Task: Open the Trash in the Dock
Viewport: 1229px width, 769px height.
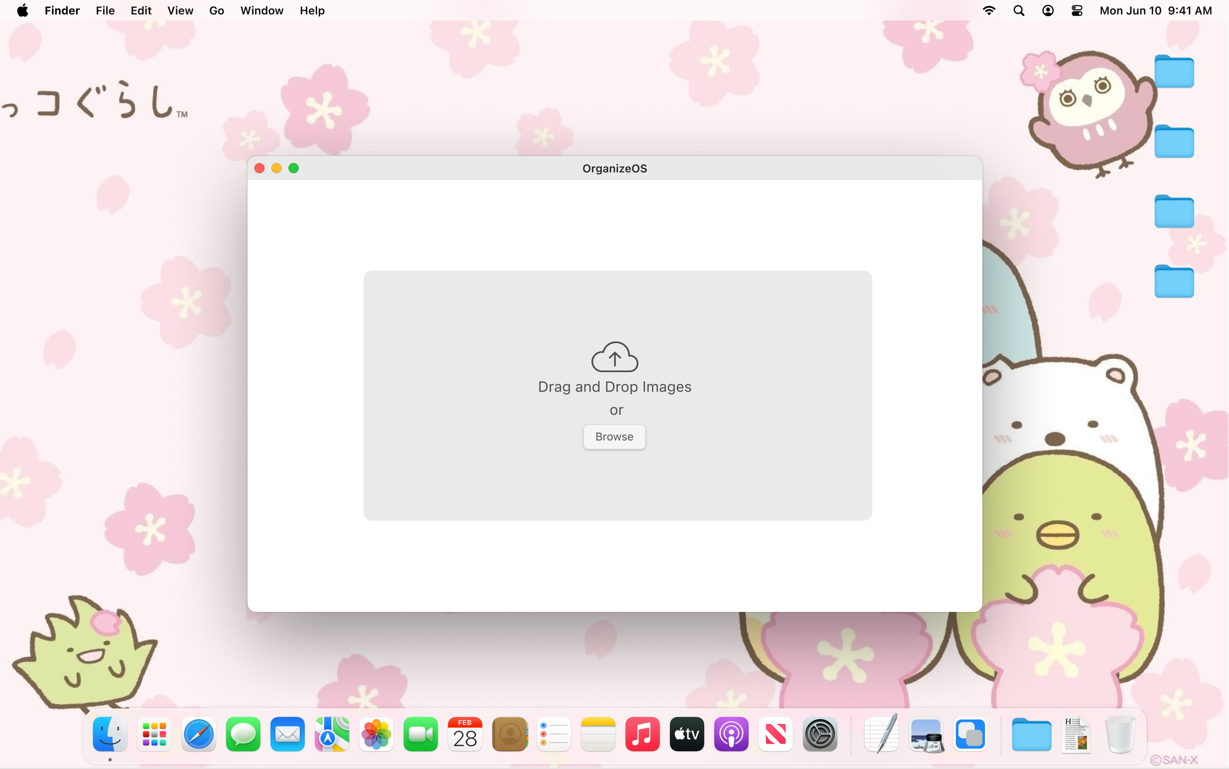Action: coord(1120,735)
